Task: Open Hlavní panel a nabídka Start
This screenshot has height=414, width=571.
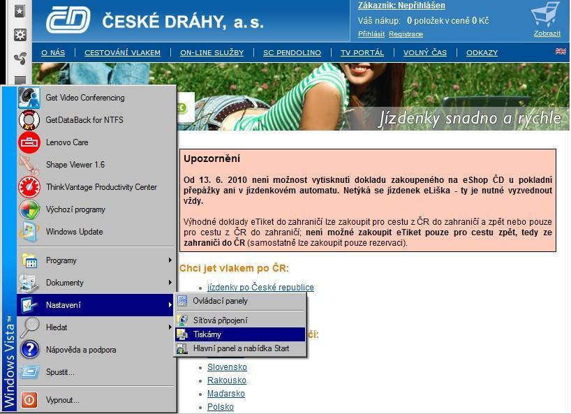Action: [240, 348]
